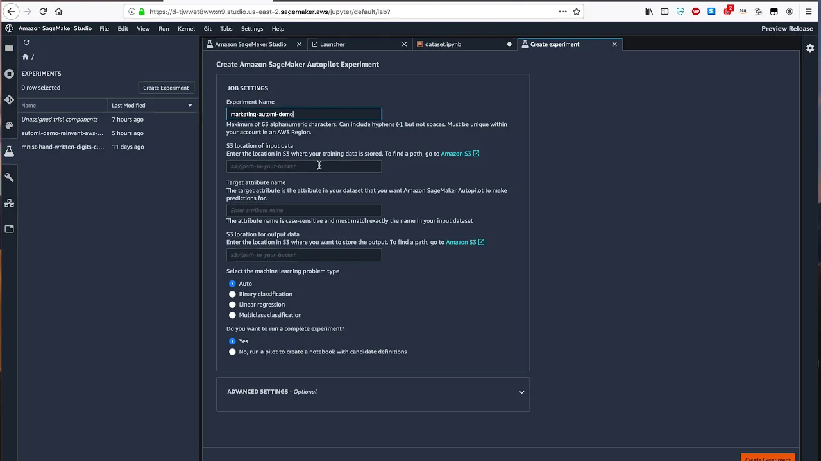
Task: Open the Kernel menu
Action: coord(186,28)
